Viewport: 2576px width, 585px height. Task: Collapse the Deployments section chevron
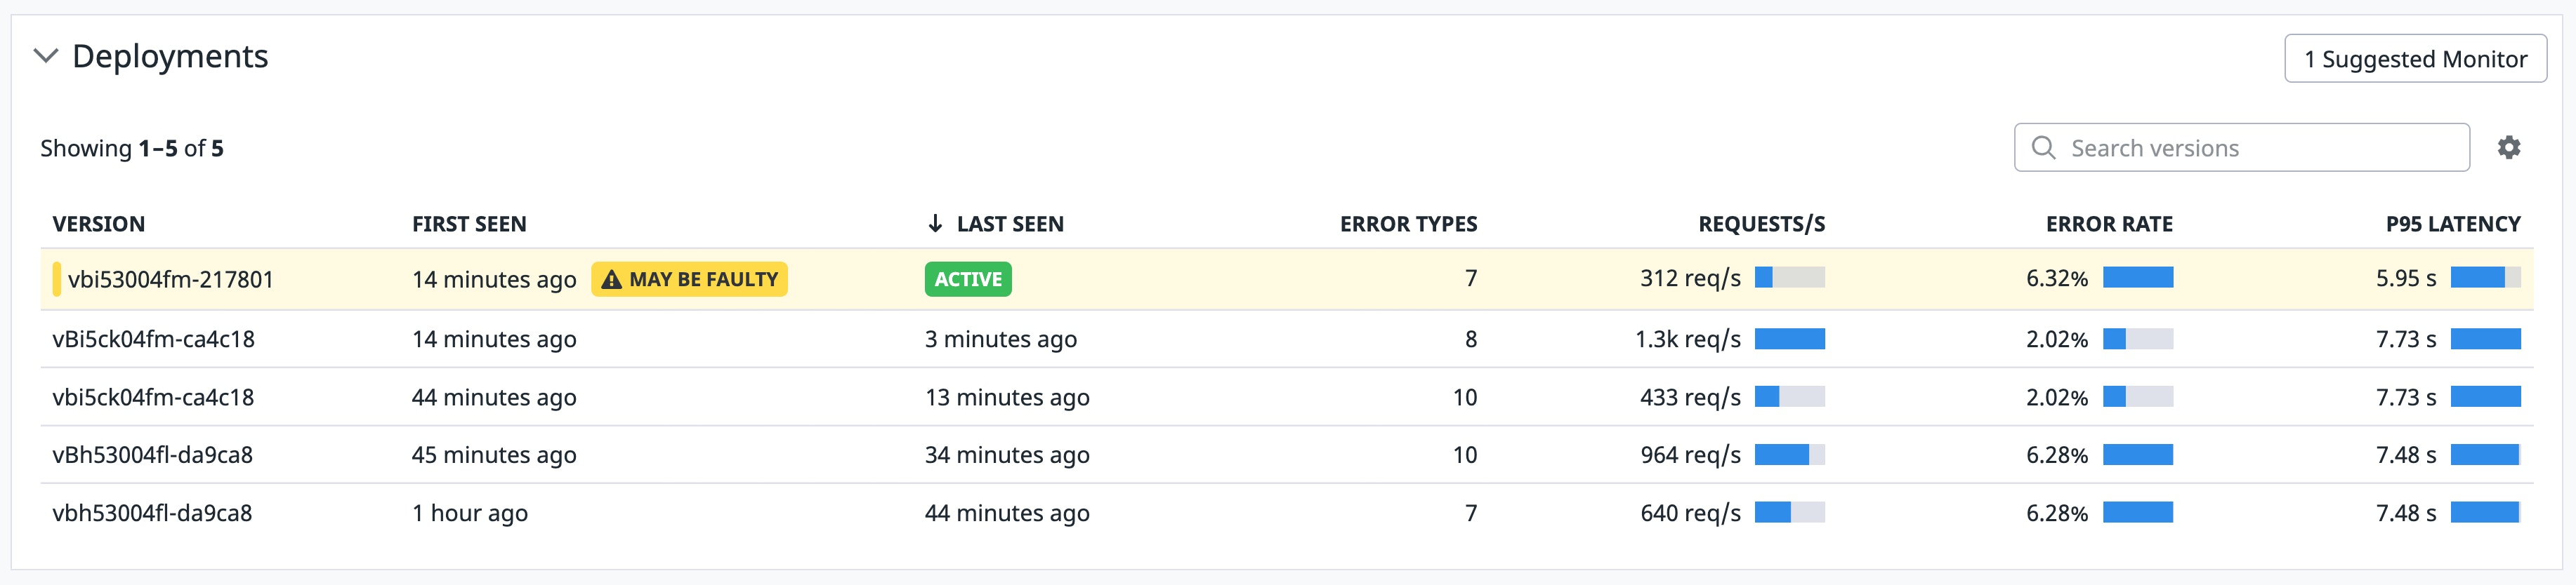[46, 56]
